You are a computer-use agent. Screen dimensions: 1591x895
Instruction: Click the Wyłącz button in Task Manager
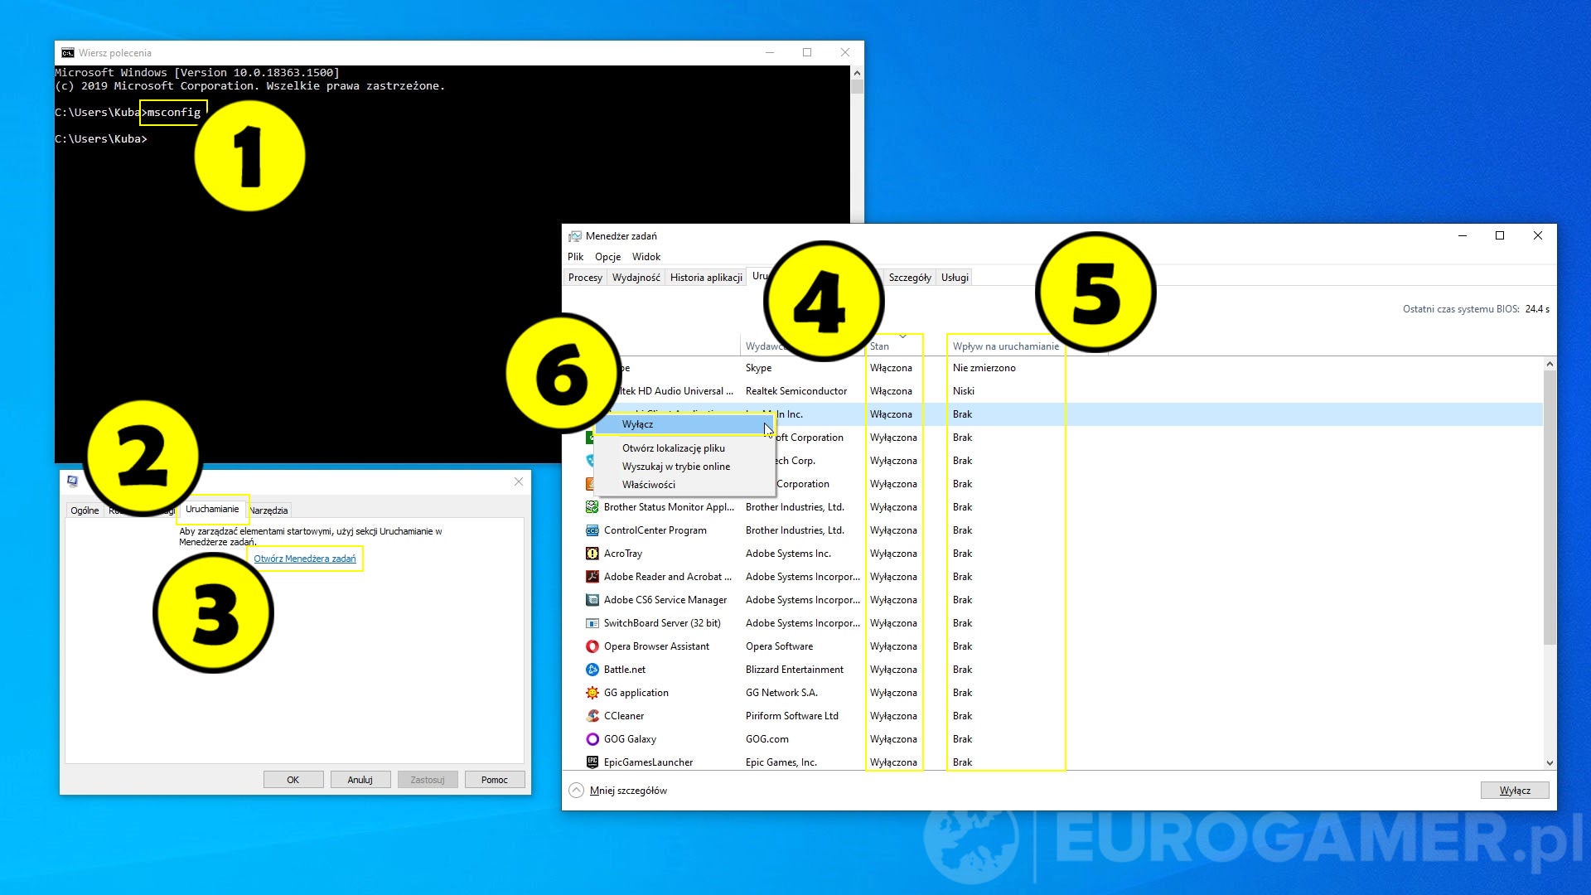pyautogui.click(x=1515, y=791)
